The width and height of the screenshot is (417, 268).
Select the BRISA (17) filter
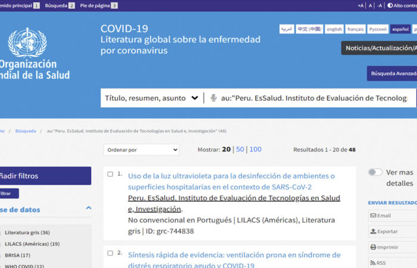tap(17, 255)
